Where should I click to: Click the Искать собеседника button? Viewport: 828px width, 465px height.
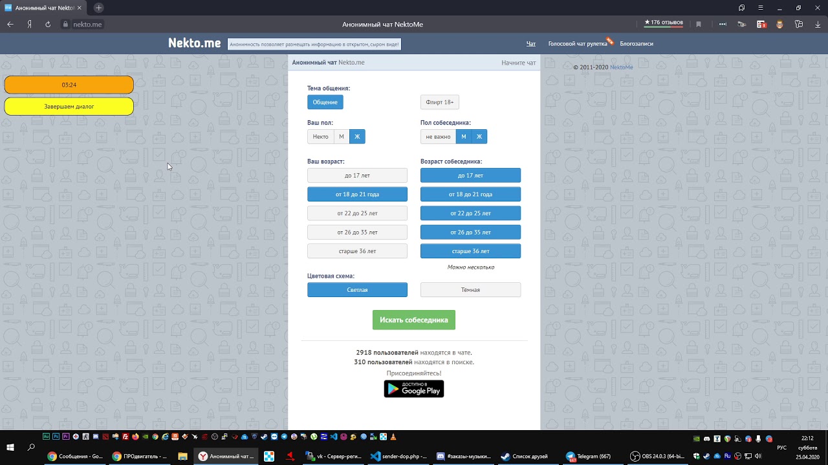[x=414, y=320]
